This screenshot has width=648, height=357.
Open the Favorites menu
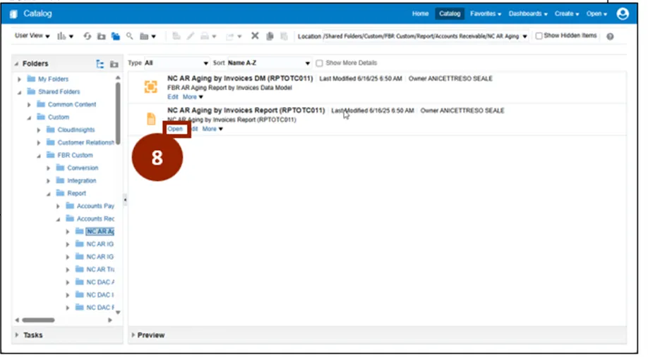486,13
